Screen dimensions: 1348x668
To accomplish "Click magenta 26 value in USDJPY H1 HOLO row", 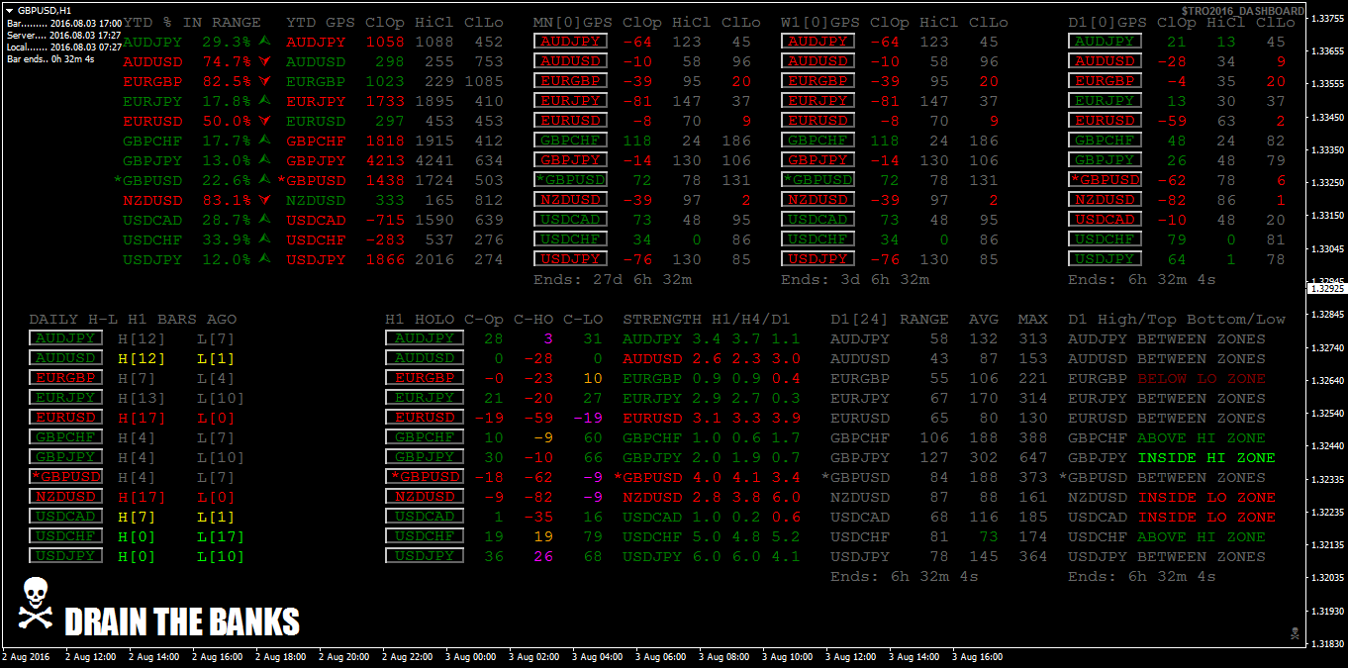I will click(543, 556).
